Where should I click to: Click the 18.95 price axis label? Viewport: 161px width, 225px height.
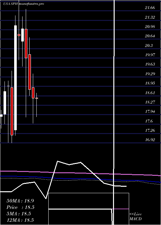coord(150,83)
